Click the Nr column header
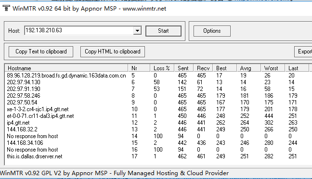 tap(139, 68)
